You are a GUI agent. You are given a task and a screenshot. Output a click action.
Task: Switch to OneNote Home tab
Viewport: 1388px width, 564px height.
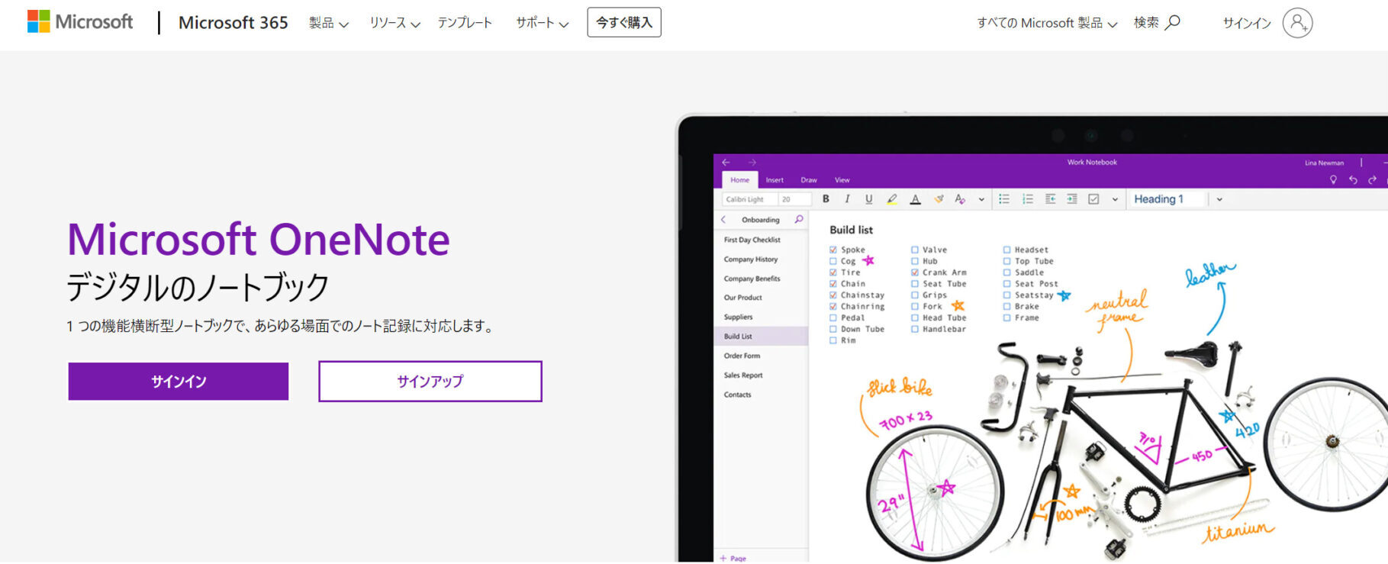coord(739,180)
